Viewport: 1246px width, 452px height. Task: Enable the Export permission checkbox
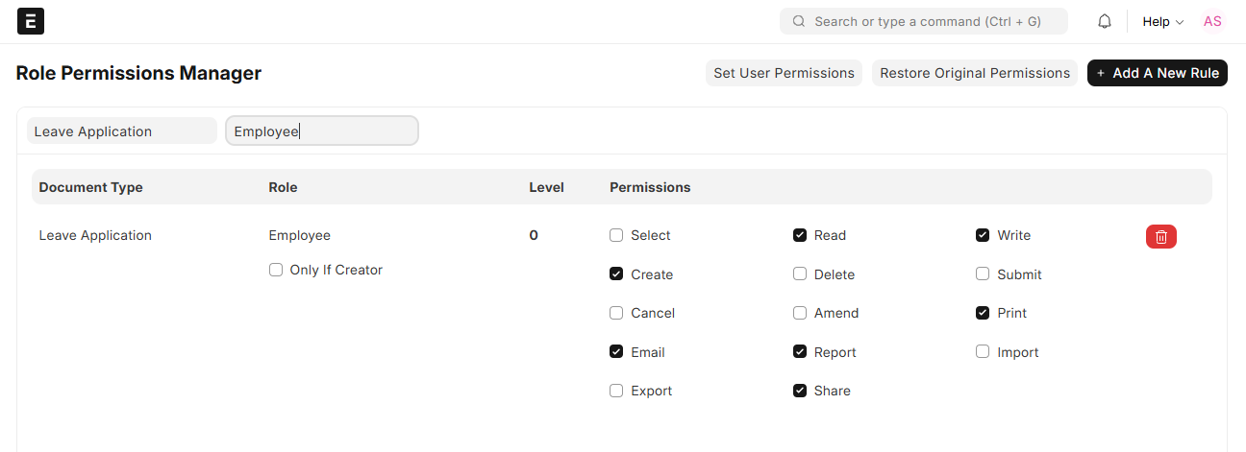(x=616, y=392)
